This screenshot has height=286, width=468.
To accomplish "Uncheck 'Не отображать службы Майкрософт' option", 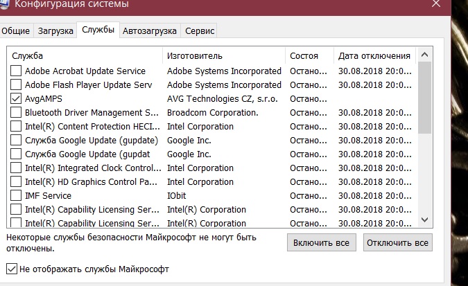I will 11,269.
